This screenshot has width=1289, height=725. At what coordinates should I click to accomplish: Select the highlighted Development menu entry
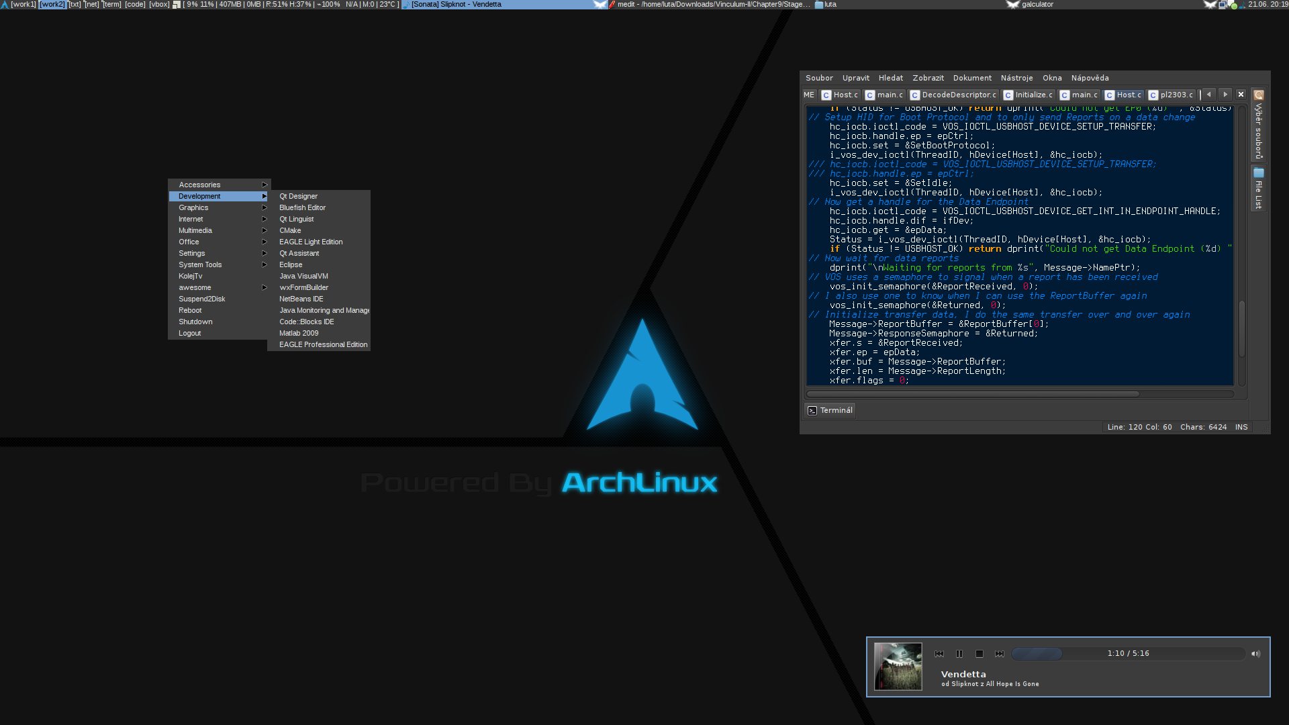tap(218, 196)
